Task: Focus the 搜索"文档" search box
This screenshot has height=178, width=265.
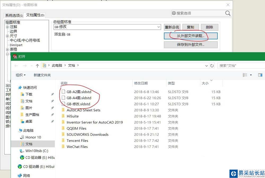Action: 242,66
